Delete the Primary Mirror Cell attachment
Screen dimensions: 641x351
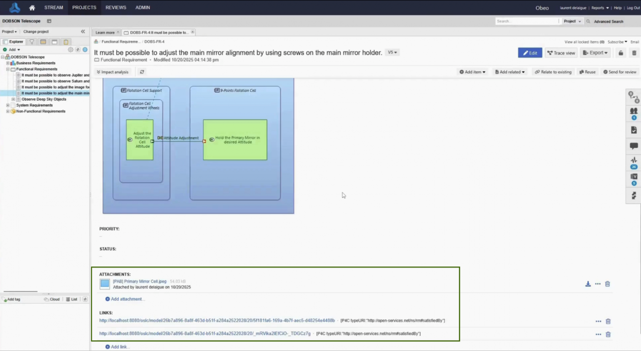(607, 284)
